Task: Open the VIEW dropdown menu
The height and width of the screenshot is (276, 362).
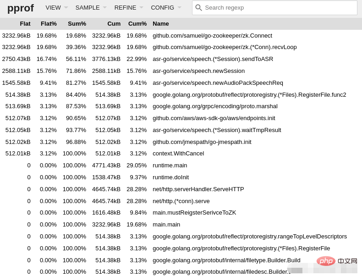Action: (56, 7)
